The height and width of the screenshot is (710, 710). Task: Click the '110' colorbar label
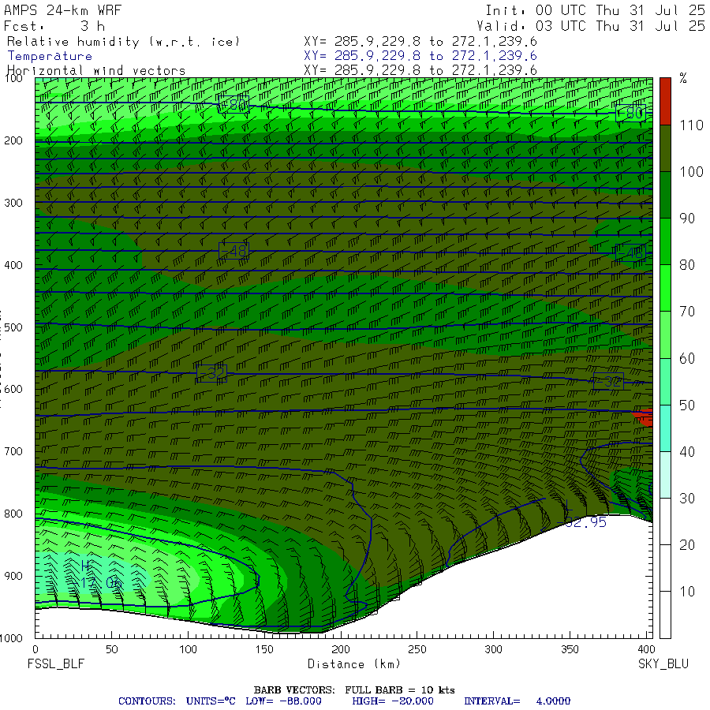tap(691, 125)
